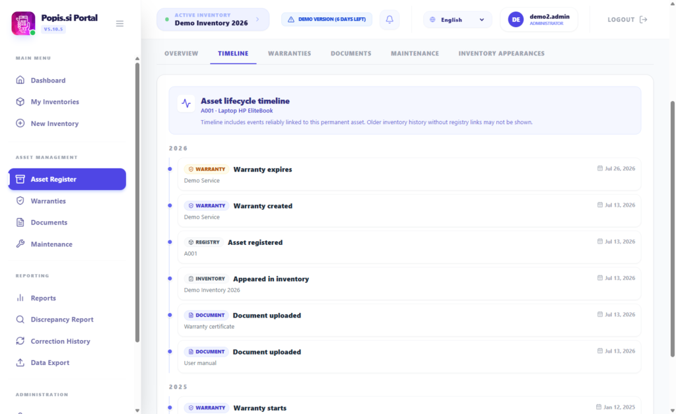Click the asset lifecycle pulse icon
The width and height of the screenshot is (676, 414).
[x=186, y=104]
